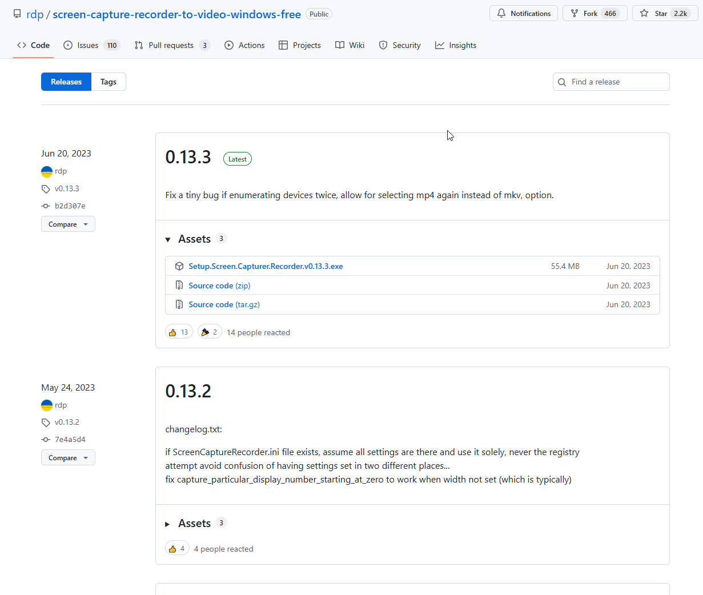Click the Issues count badge 110
The height and width of the screenshot is (595, 703).
coord(112,45)
